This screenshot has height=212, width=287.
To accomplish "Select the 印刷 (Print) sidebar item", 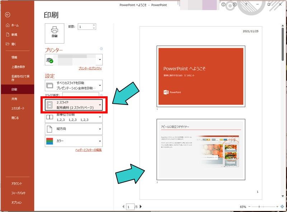I will tap(17, 89).
